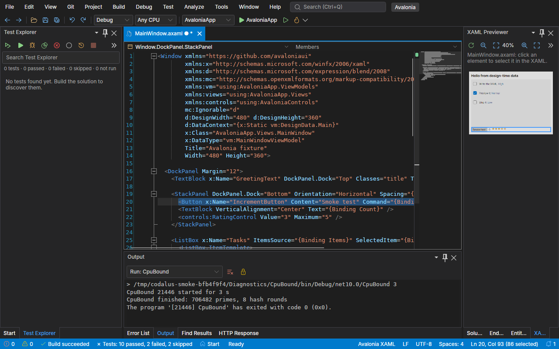
Task: Click the Open folder toolbar icon
Action: pos(34,20)
